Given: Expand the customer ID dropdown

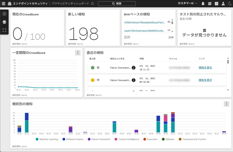Looking at the screenshot, I should coord(187,3).
